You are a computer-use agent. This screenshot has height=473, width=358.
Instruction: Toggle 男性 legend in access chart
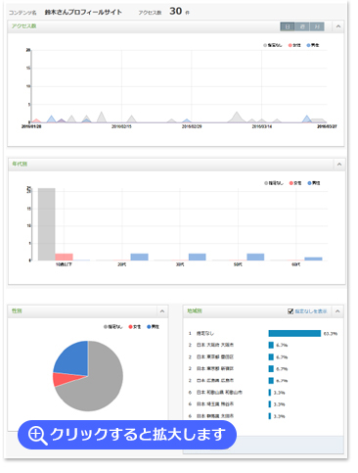(313, 45)
